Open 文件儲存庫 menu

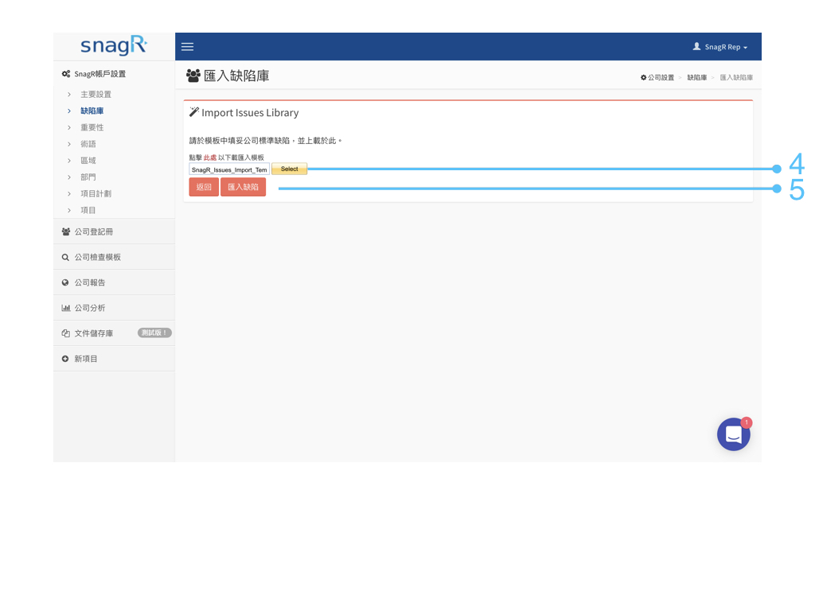(x=114, y=333)
